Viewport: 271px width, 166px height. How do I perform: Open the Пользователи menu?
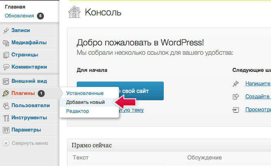30,106
